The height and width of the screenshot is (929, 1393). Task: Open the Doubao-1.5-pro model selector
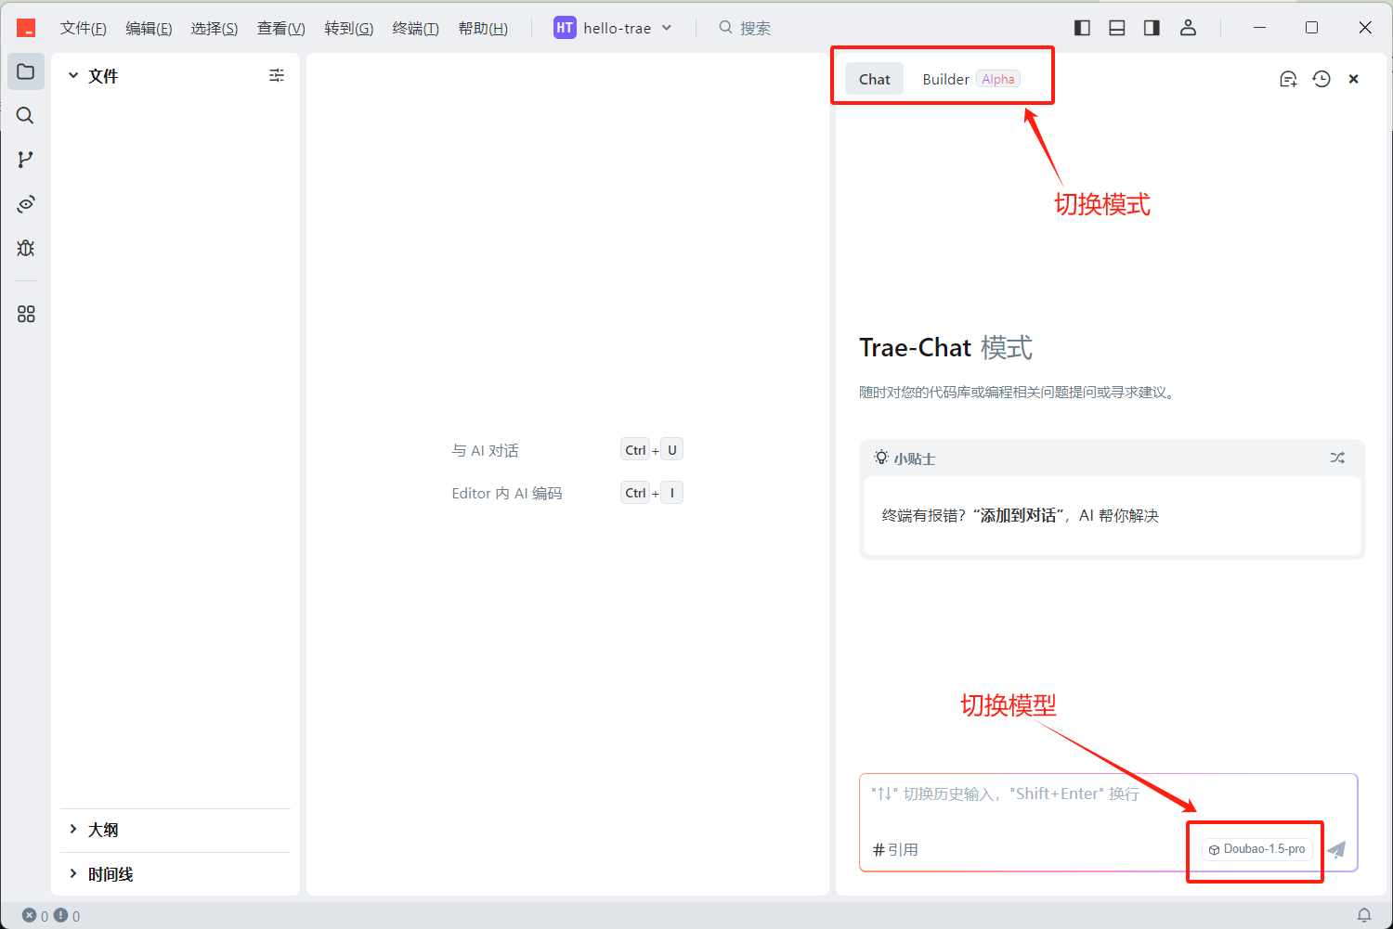coord(1257,849)
